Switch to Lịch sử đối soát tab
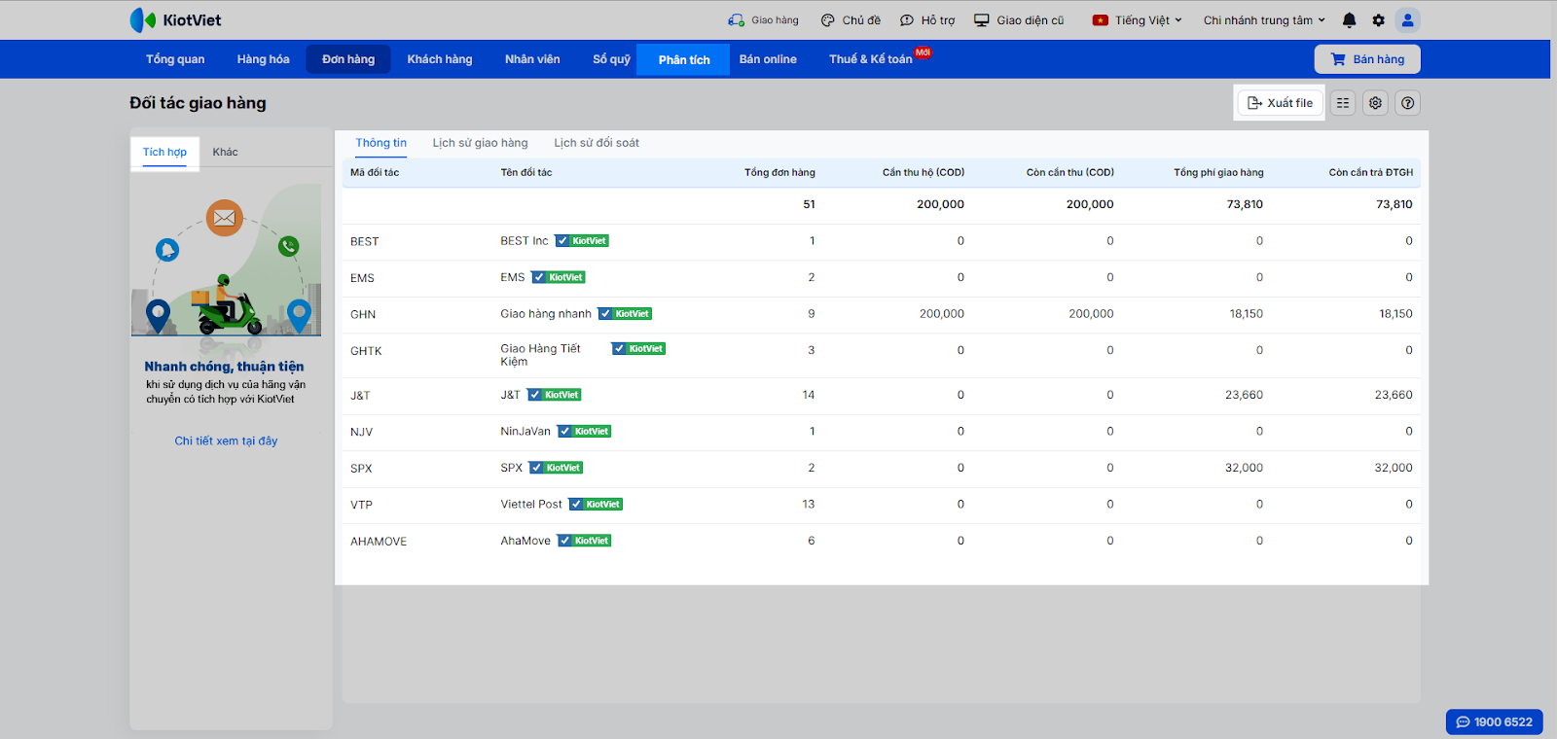This screenshot has width=1557, height=739. [597, 143]
